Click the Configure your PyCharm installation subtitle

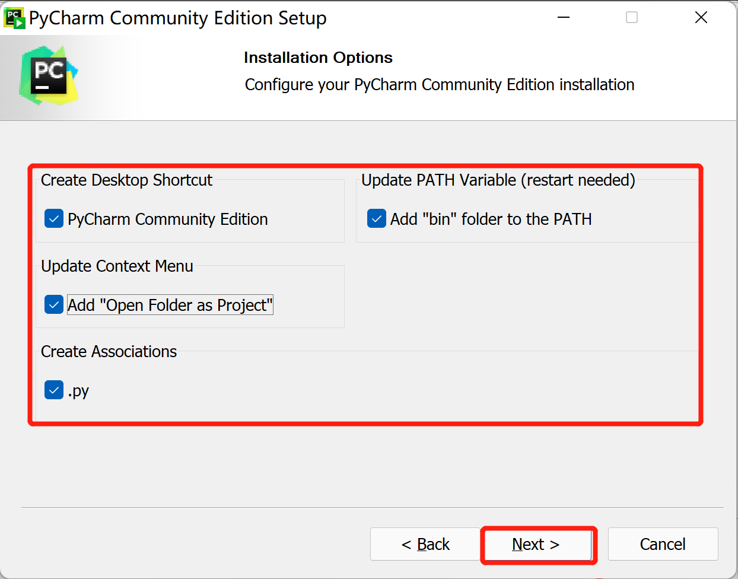click(440, 85)
